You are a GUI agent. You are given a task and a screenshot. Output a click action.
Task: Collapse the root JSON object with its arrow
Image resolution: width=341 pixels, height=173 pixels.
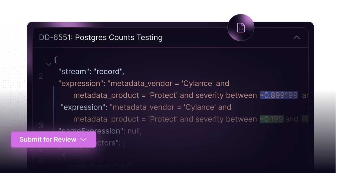49,64
